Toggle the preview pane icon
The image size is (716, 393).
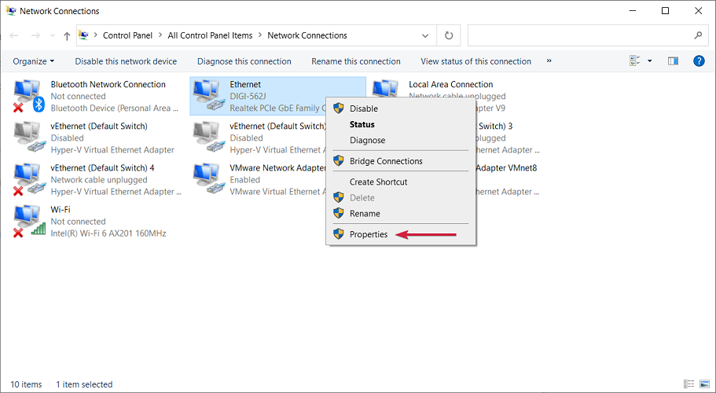pos(673,61)
